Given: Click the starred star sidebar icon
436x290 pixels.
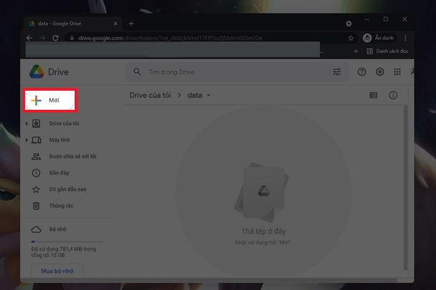Looking at the screenshot, I should 36,190.
